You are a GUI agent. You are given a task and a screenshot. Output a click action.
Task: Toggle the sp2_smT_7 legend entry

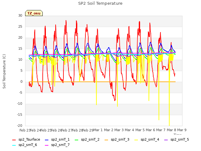pyautogui.click(x=57, y=145)
